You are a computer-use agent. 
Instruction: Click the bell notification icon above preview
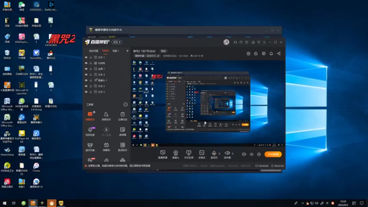[x=271, y=53]
